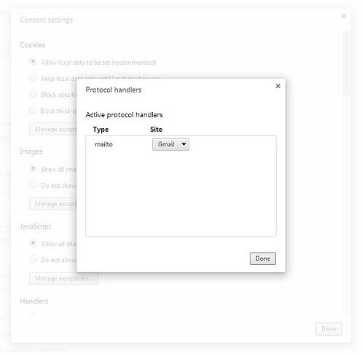Open Manage exceptions under Cookies
This screenshot has width=362, height=356.
[53, 129]
